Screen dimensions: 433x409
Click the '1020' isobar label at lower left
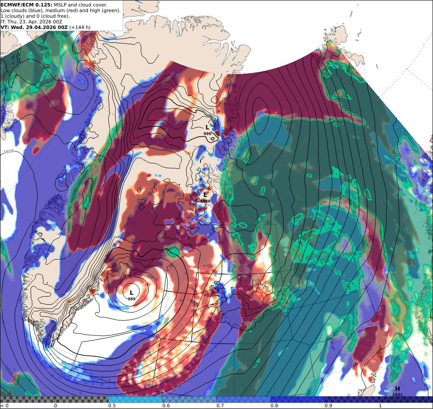tap(9, 371)
